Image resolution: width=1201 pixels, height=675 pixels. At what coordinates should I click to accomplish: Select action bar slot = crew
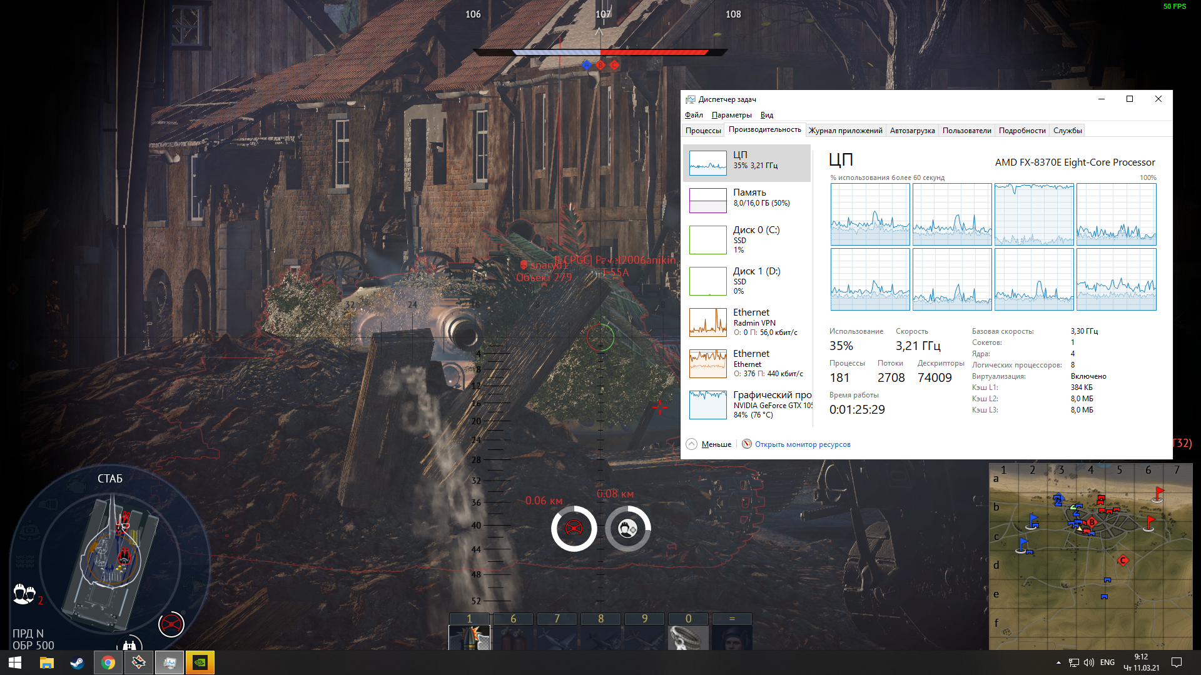point(732,632)
